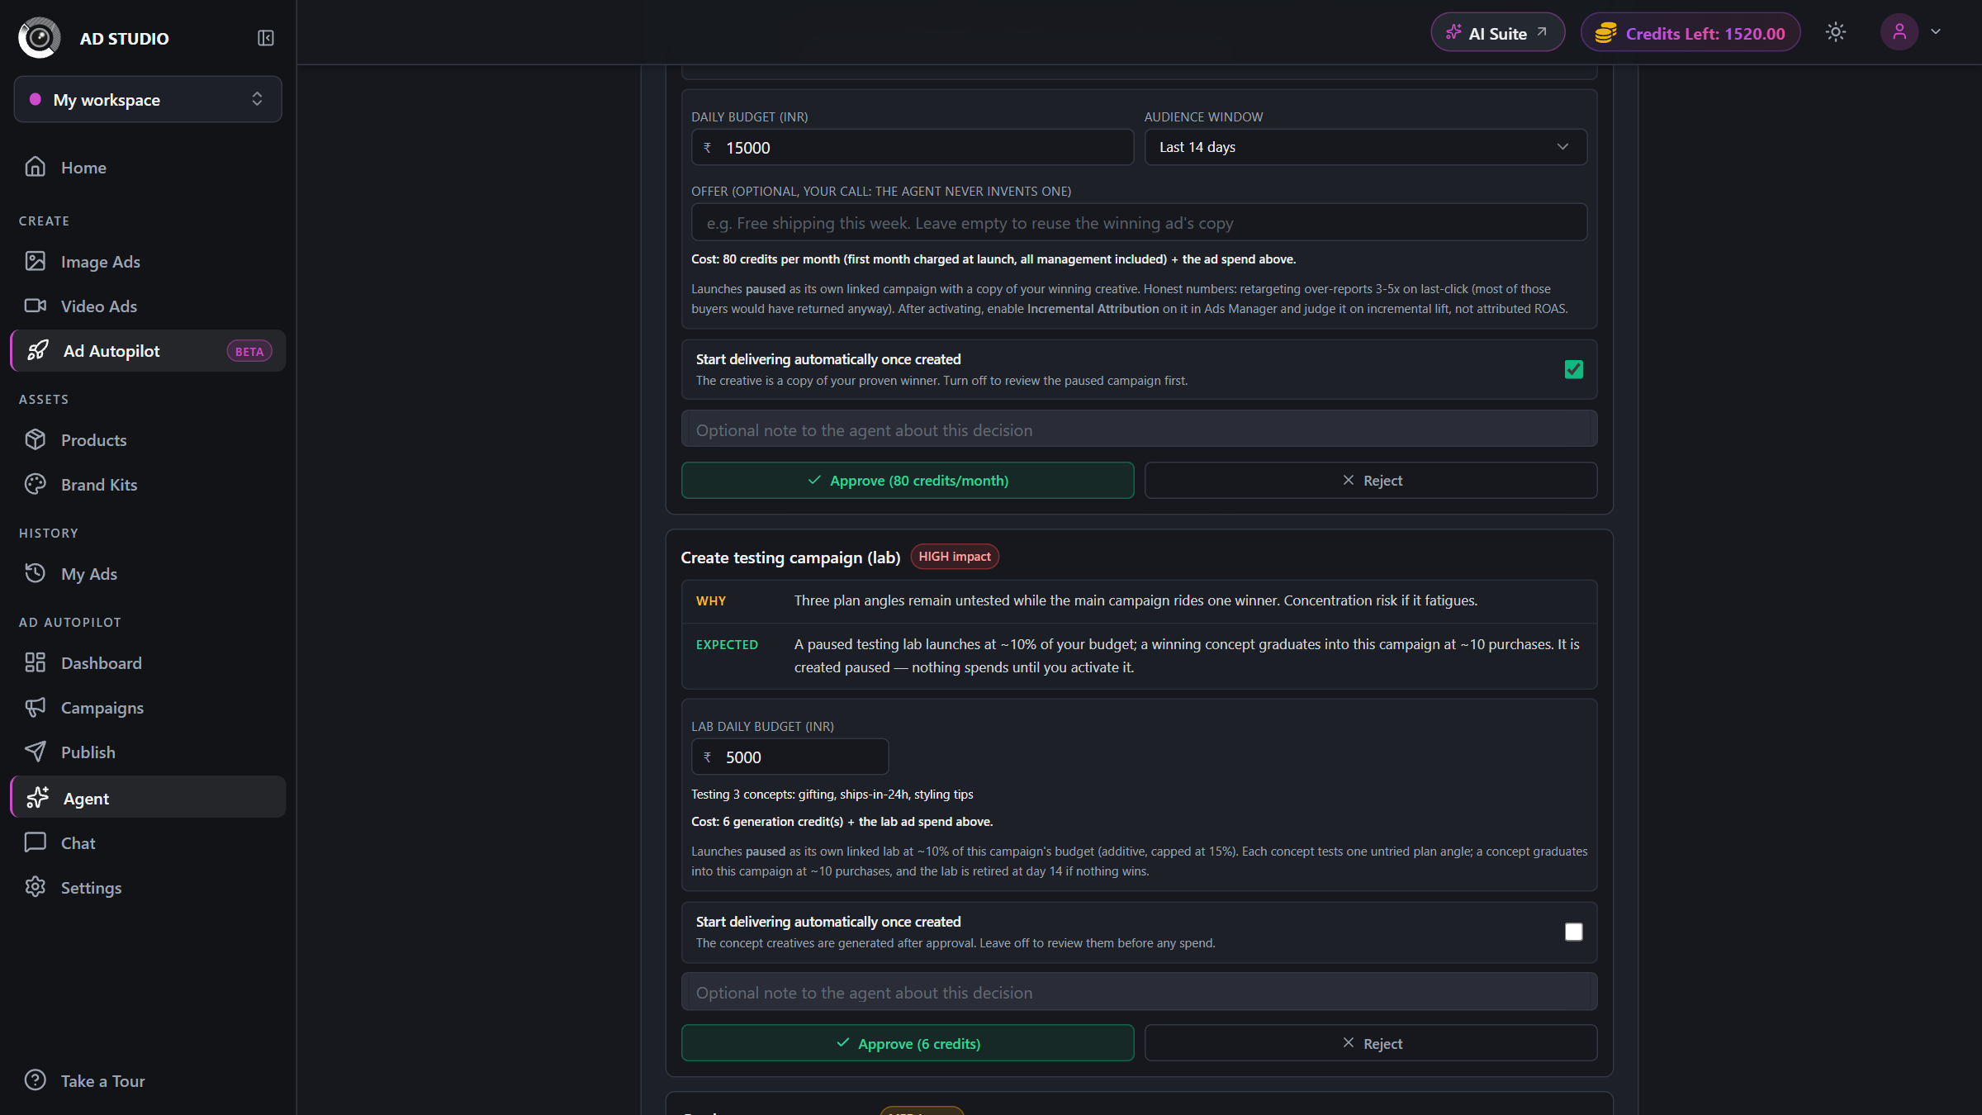
Task: Click the Publish paper plane icon
Action: (x=35, y=752)
